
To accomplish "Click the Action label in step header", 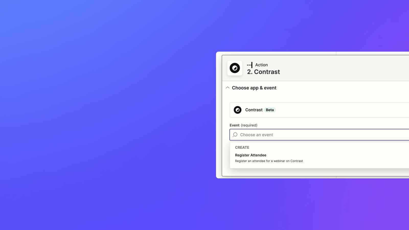I will click(x=262, y=65).
